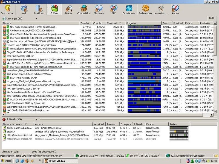Click progress bar of NRJ music awards download
Image resolution: width=219 pixels, height=164 pixels.
pyautogui.click(x=144, y=27)
